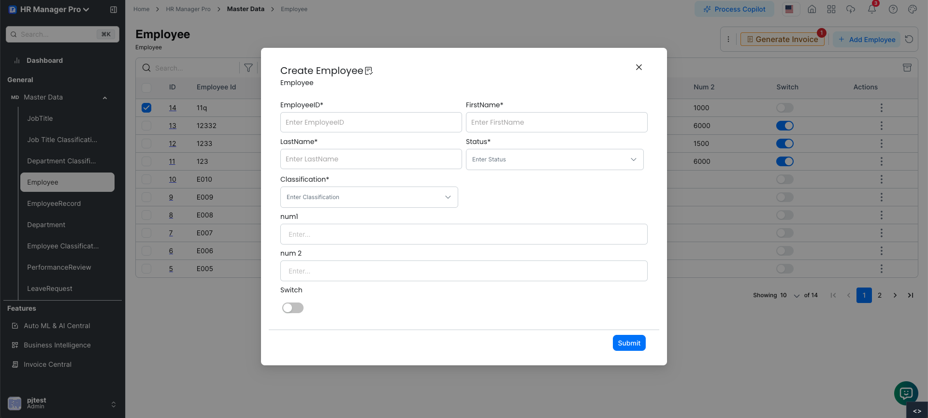928x418 pixels.
Task: Open EmployeeRecord in the sidebar
Action: (x=54, y=203)
